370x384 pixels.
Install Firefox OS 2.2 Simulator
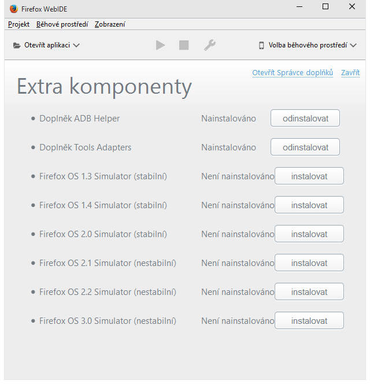point(309,291)
